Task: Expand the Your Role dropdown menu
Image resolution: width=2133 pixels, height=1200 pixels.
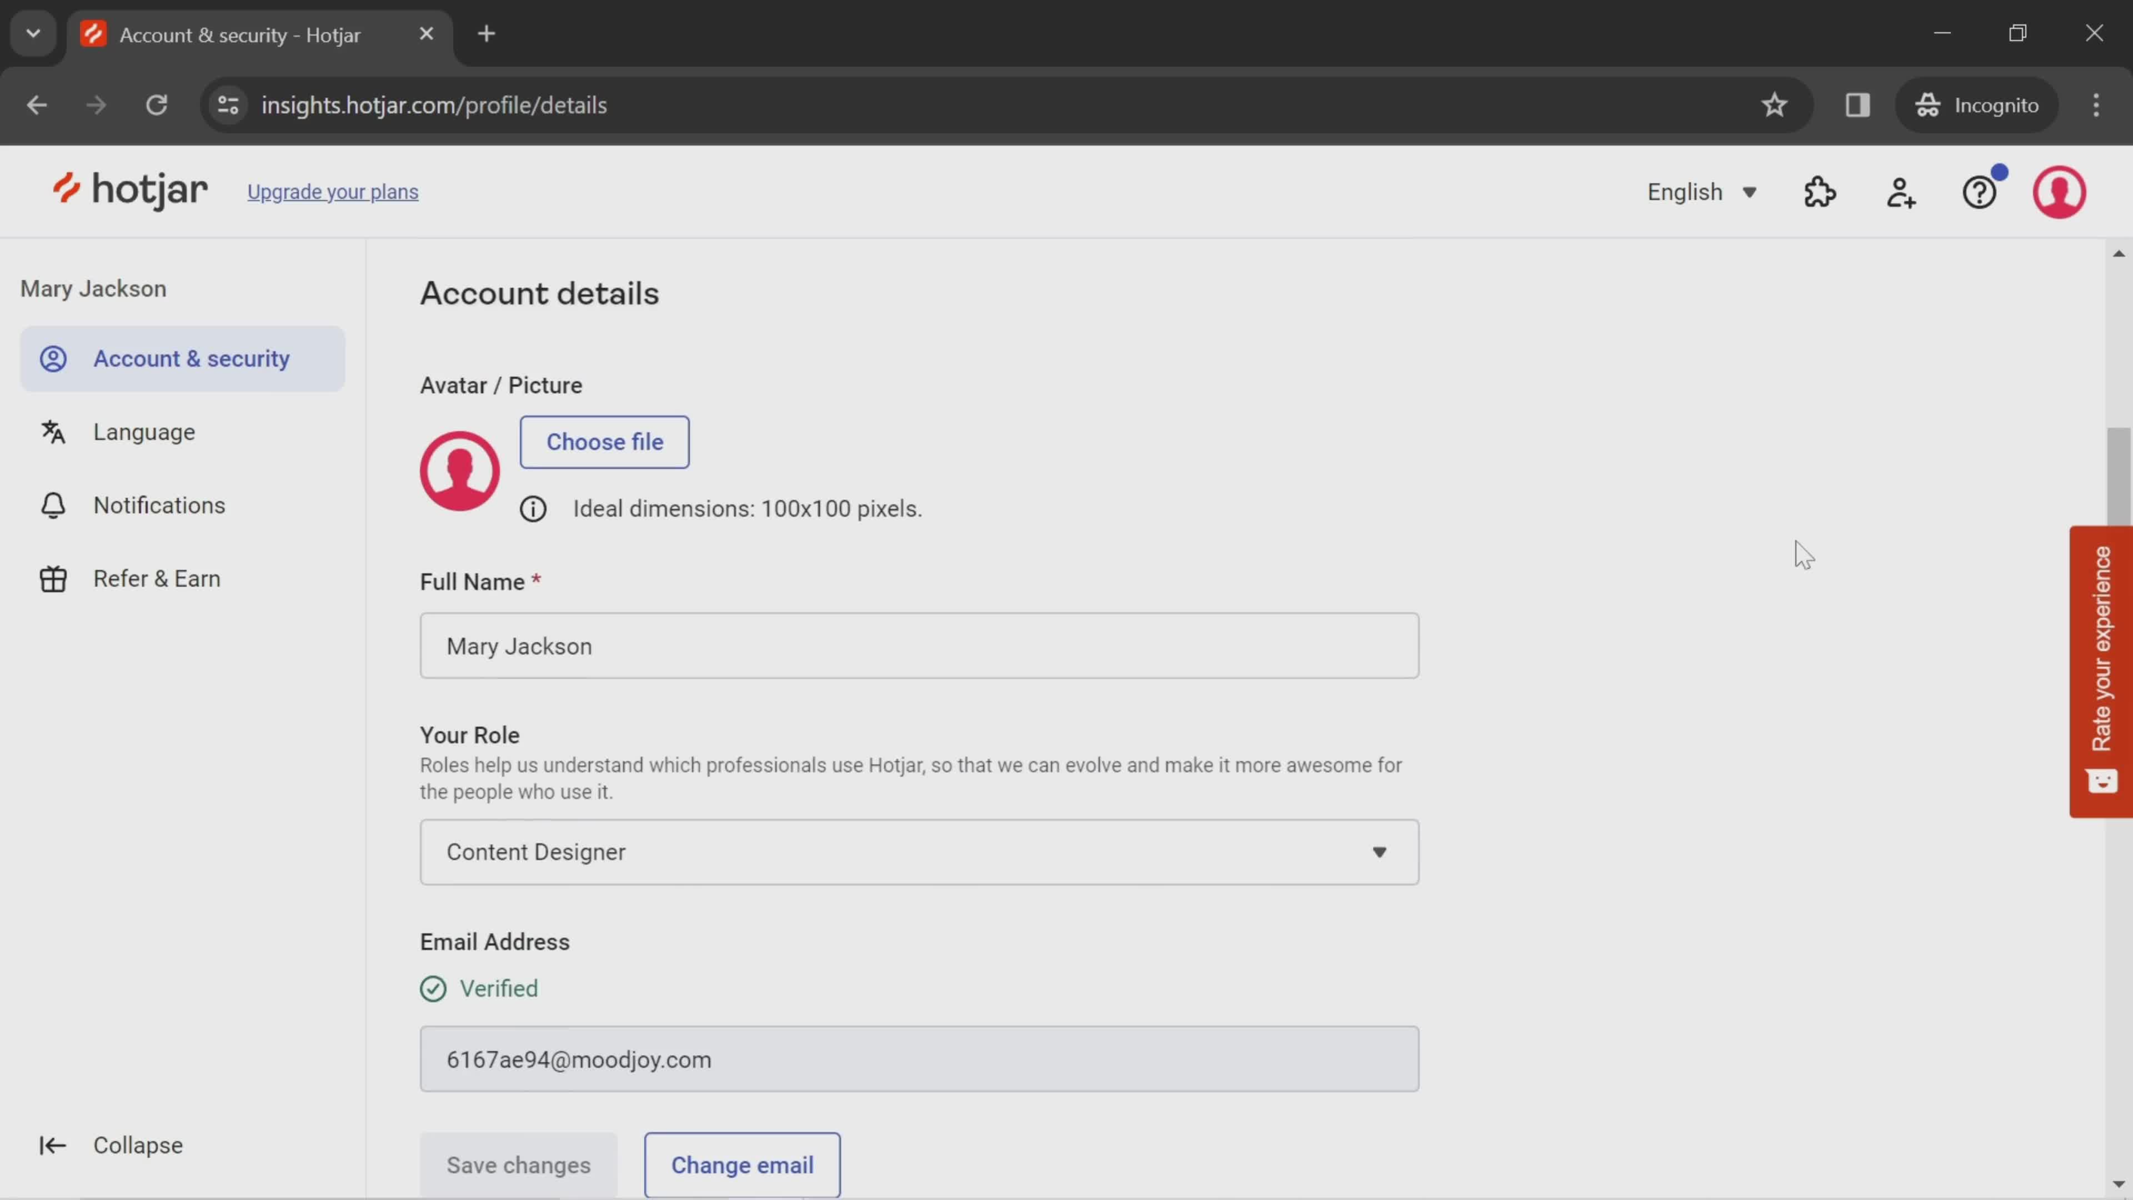Action: (x=920, y=851)
